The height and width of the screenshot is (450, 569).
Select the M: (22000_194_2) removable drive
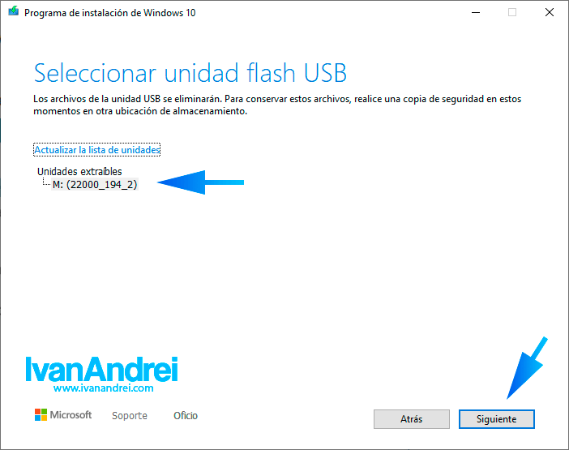pos(95,184)
